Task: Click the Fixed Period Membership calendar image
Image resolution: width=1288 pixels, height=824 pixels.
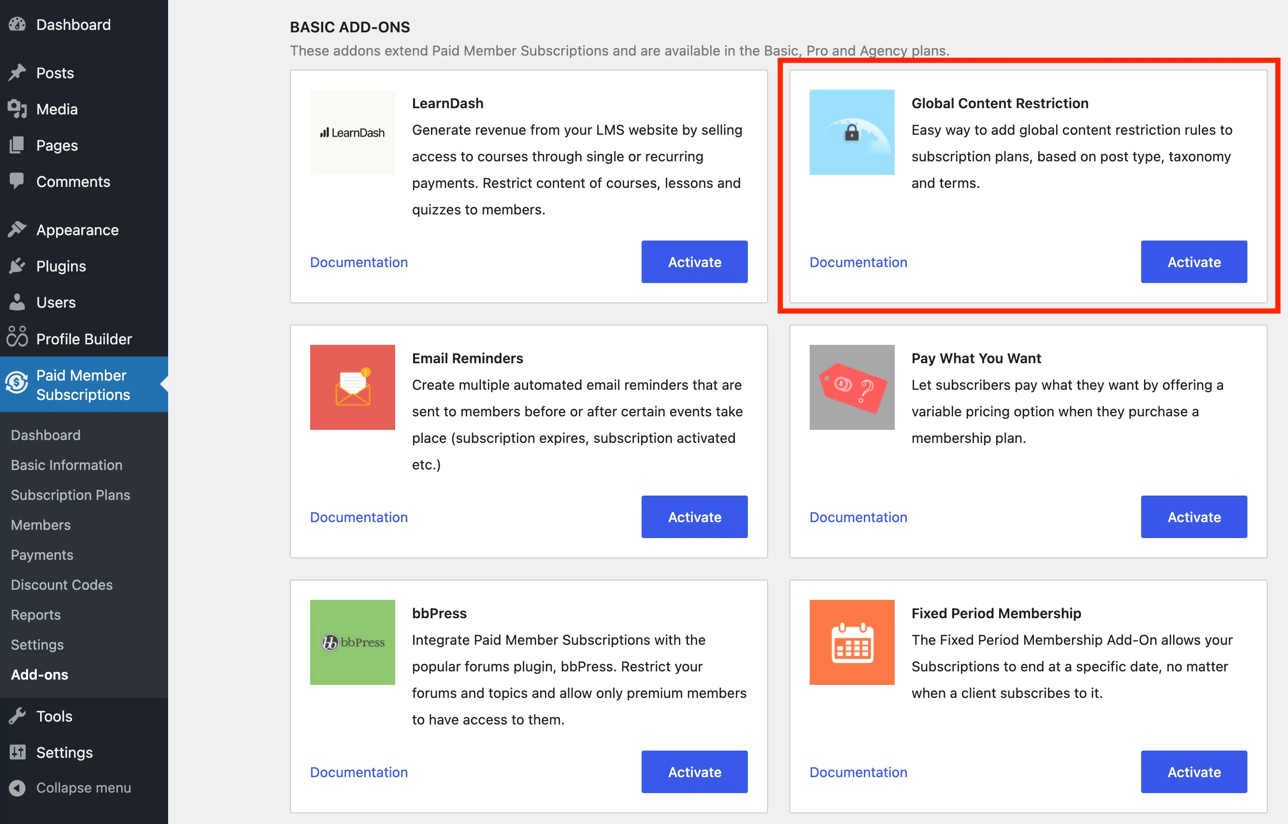Action: (x=851, y=642)
